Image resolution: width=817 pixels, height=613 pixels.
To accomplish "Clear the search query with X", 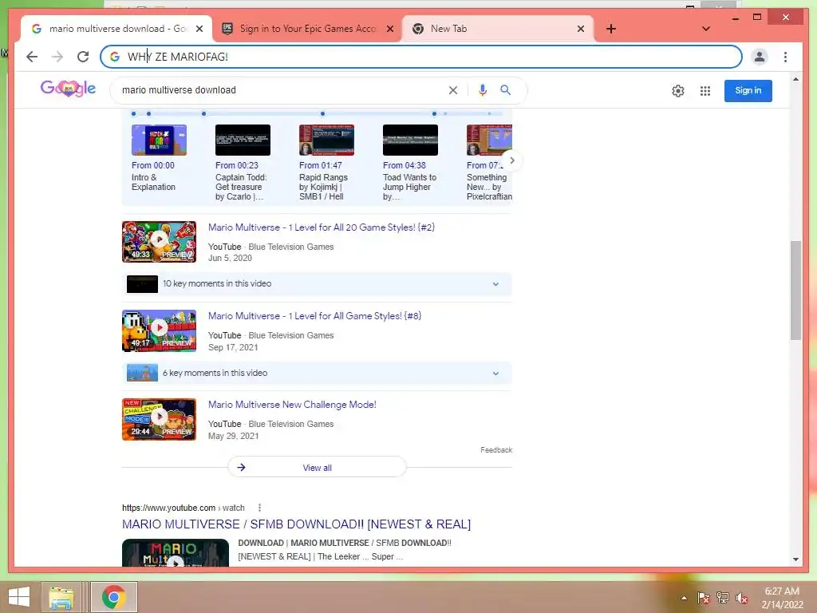I will tap(453, 90).
